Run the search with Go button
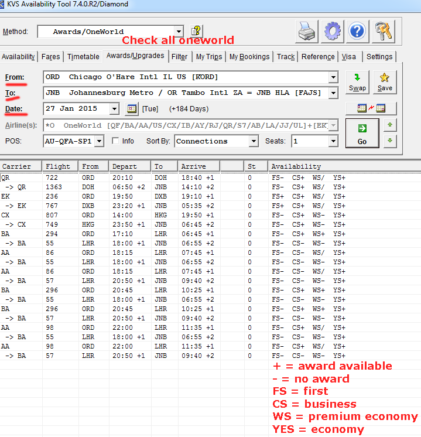Viewport: 421px width, 437px height. [x=362, y=133]
